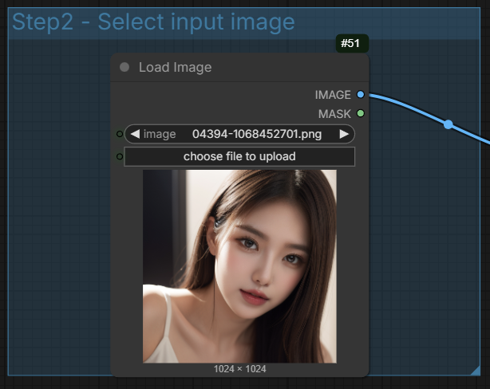Collapse the Load Image node via gray dot
This screenshot has height=389, width=490.
124,68
